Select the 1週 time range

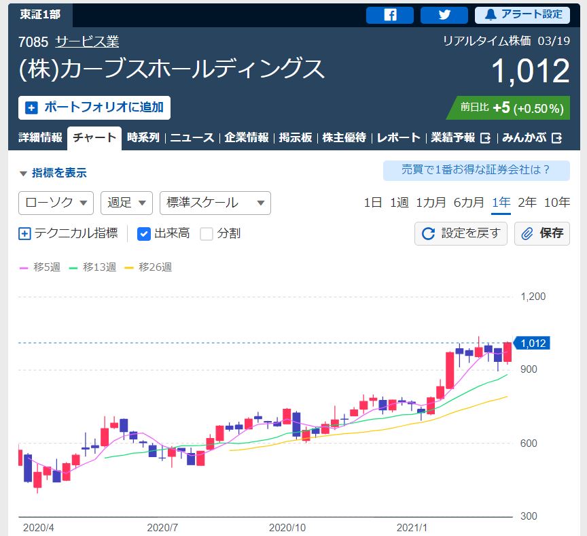[x=399, y=203]
